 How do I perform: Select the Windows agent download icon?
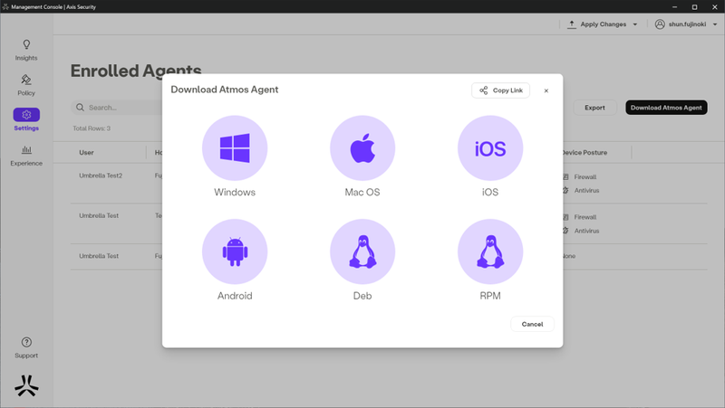(x=235, y=148)
